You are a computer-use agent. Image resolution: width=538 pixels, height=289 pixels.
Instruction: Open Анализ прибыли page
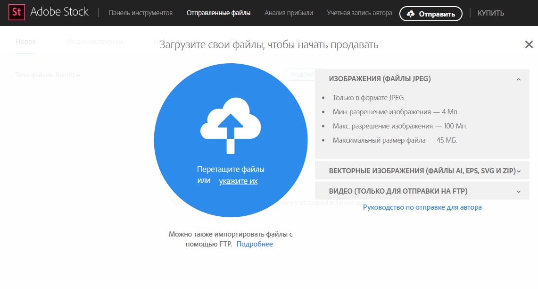(289, 13)
